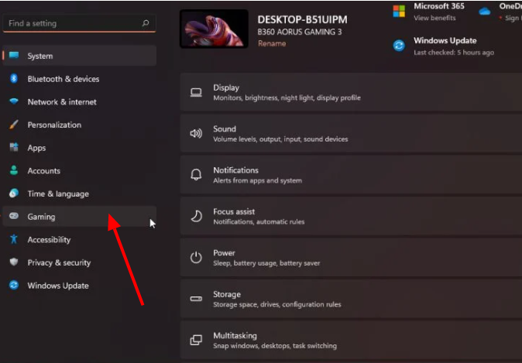Click the Sound speaker icon

196,134
